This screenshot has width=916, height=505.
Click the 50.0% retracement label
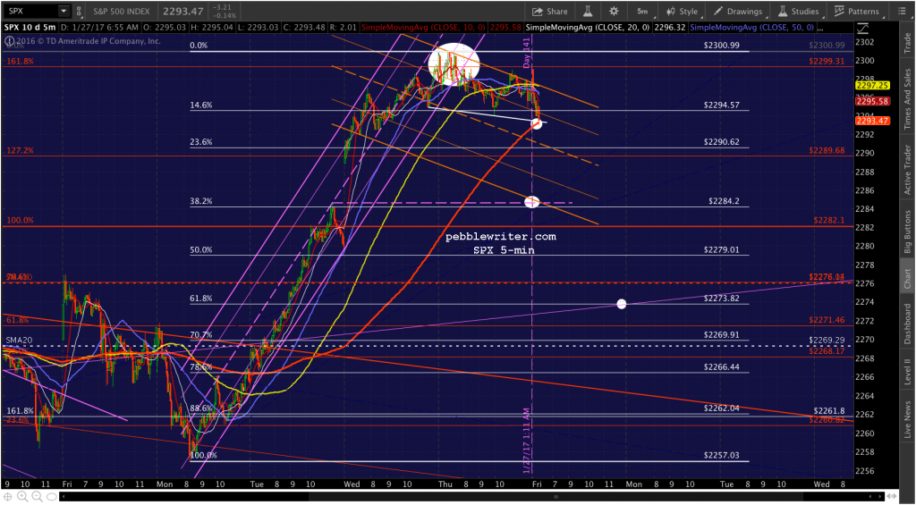tap(201, 250)
